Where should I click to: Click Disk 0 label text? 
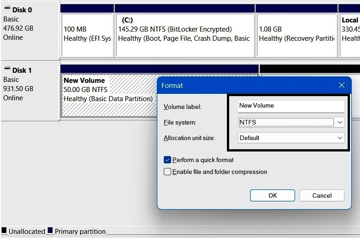click(22, 10)
